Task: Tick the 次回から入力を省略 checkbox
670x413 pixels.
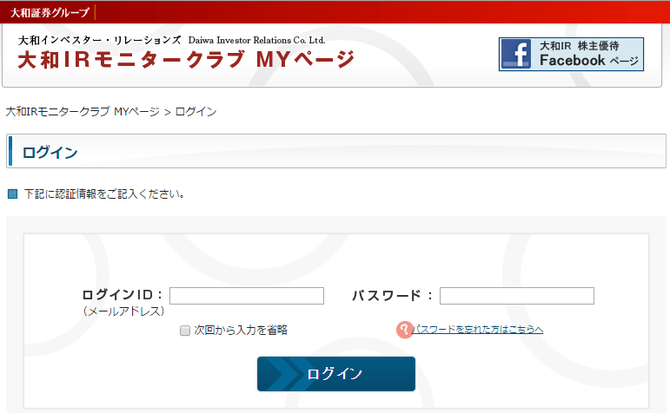Action: pos(184,331)
